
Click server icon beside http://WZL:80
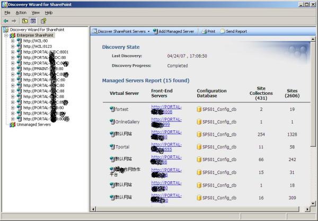[x=19, y=41]
